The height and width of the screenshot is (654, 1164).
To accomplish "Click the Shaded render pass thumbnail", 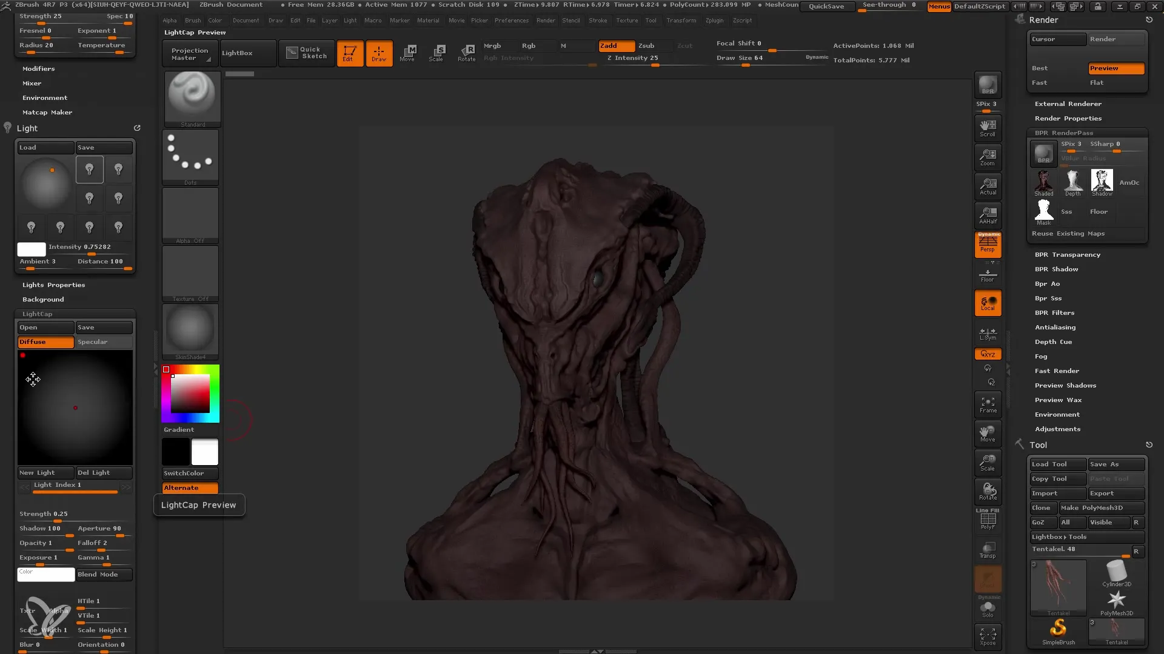I will (x=1043, y=183).
